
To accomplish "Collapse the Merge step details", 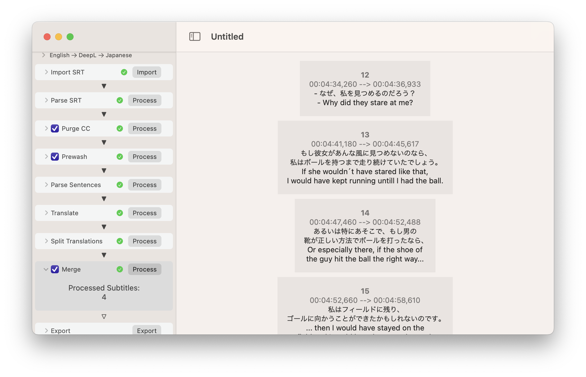I will (x=46, y=269).
